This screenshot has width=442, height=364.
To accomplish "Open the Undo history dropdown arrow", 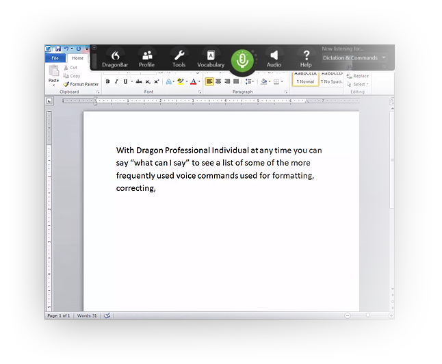I will tap(72, 49).
